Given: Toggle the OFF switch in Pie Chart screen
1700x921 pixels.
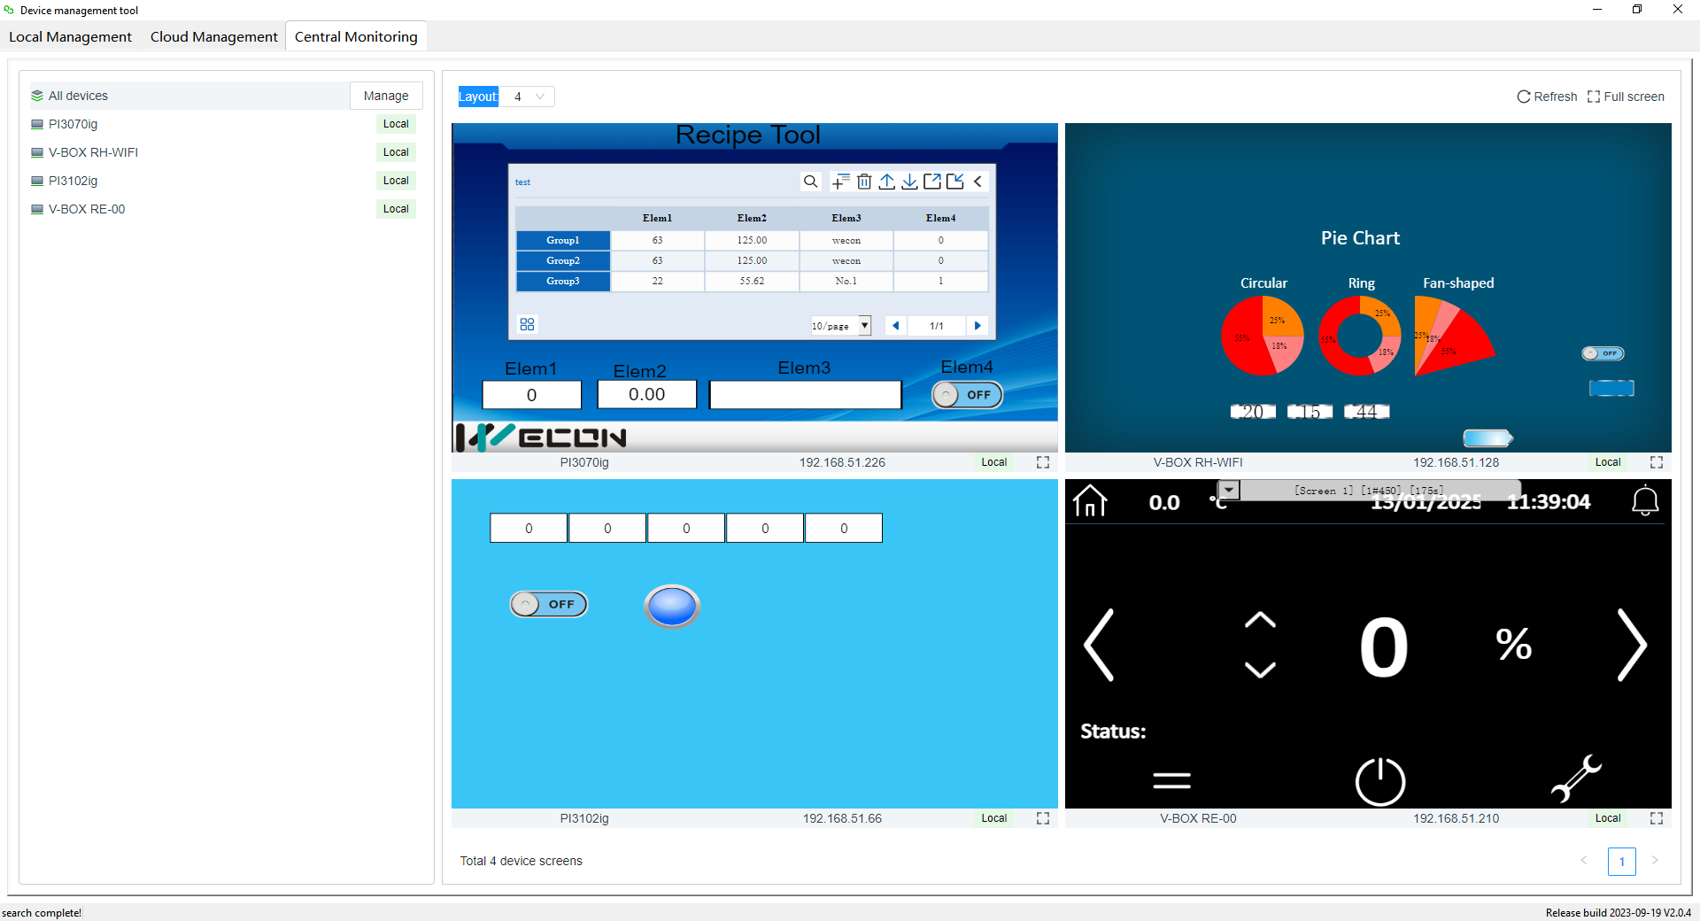Looking at the screenshot, I should coord(1603,353).
